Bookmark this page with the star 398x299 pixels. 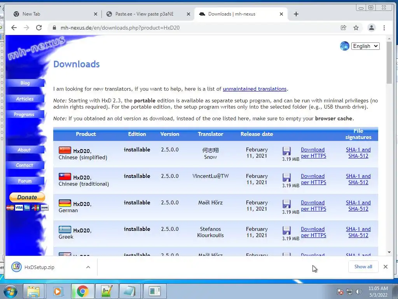click(x=356, y=28)
